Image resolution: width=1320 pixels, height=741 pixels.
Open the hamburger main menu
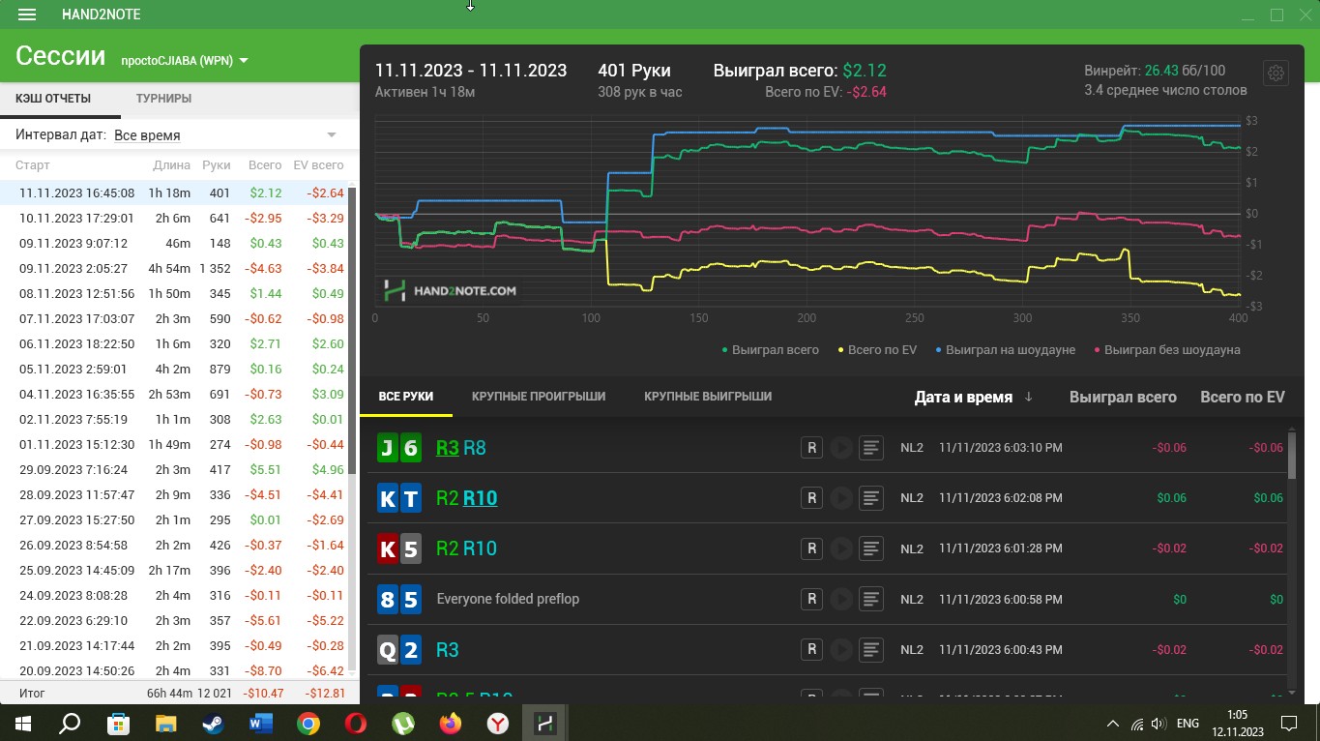click(x=27, y=15)
